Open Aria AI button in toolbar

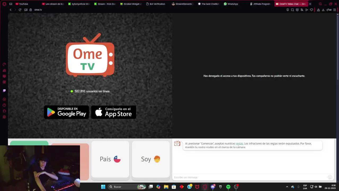[329, 10]
